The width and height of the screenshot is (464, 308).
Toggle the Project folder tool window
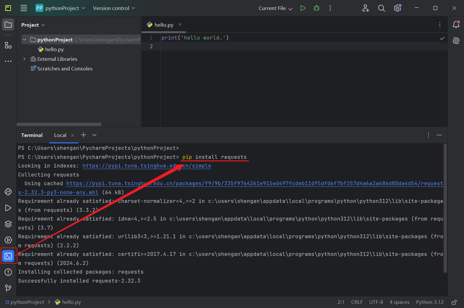(x=8, y=25)
